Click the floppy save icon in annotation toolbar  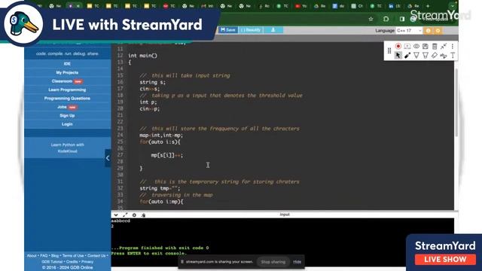click(425, 47)
